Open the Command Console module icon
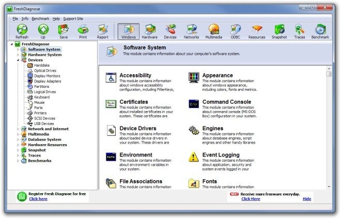Image resolution: width=341 pixels, height=219 pixels. click(x=194, y=104)
